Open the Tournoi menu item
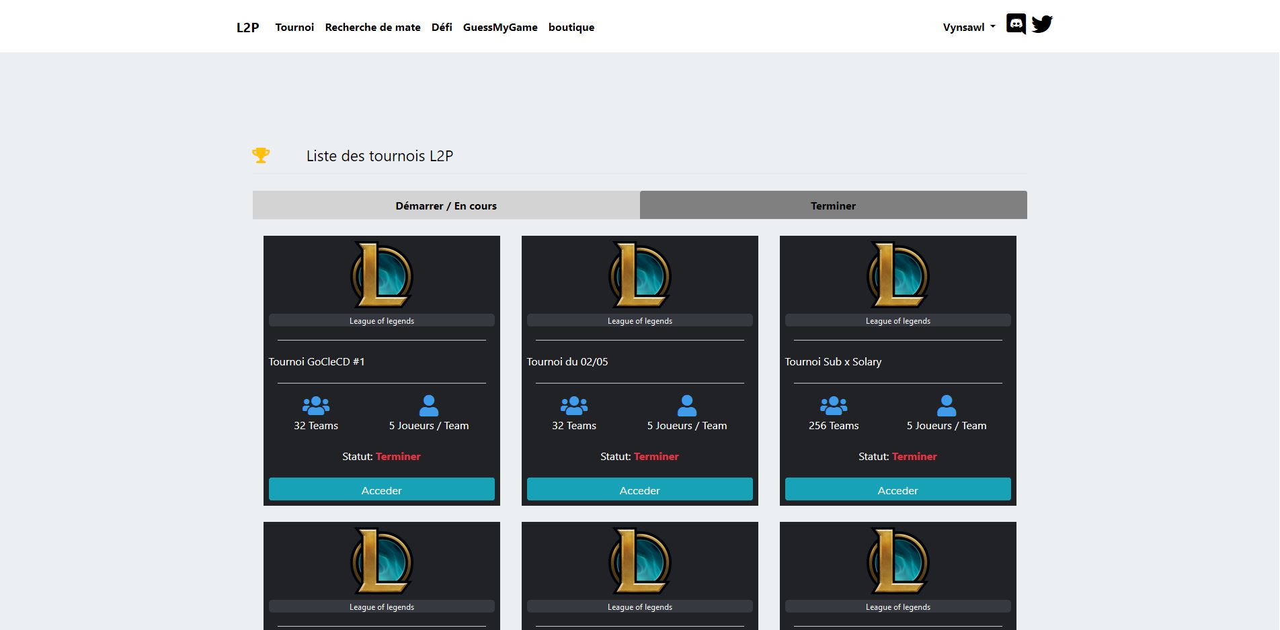This screenshot has width=1280, height=630. coord(294,28)
